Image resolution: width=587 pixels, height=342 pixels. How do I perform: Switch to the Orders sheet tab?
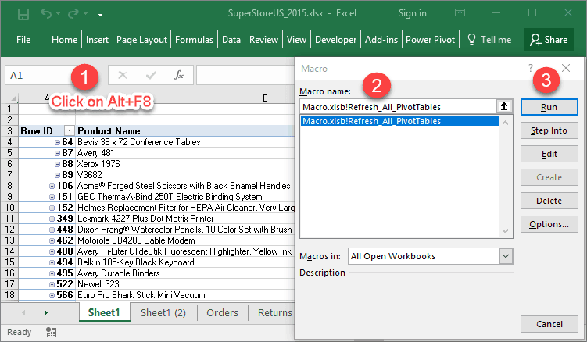tap(222, 312)
